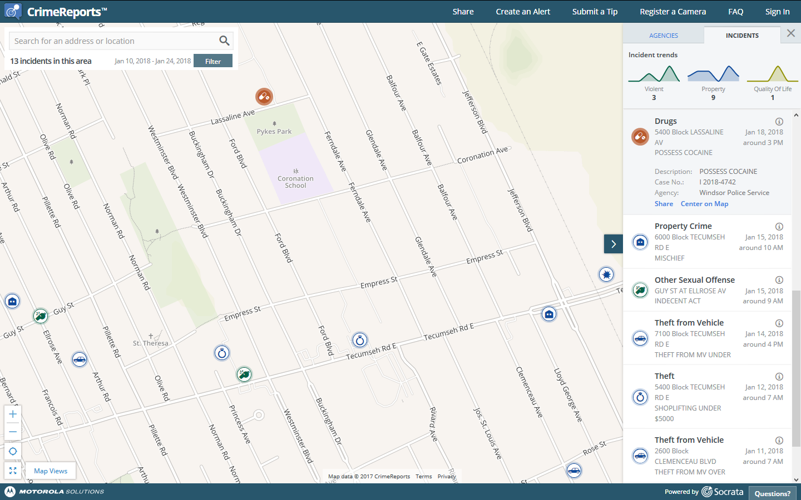Open Create an Alert
The height and width of the screenshot is (500, 801).
point(523,12)
